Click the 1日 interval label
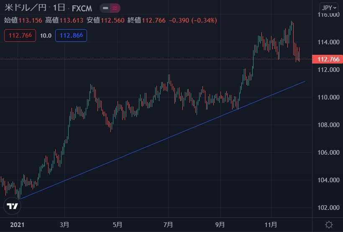The width and height of the screenshot is (343, 232). pos(59,8)
